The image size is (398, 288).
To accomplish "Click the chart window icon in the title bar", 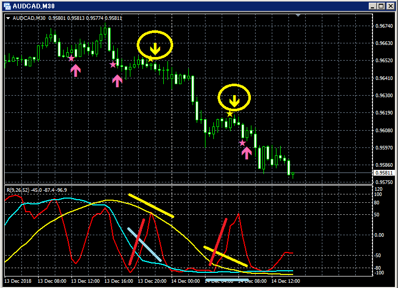I will click(7, 6).
